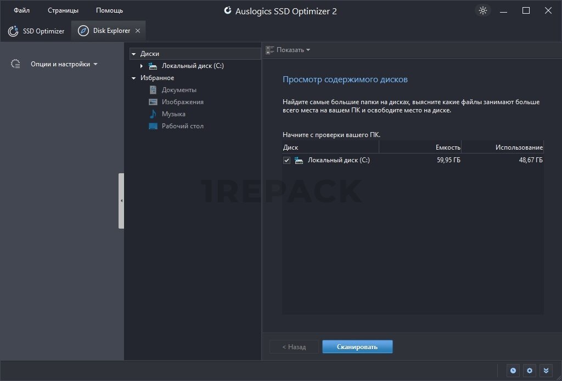562x381 pixels.
Task: Click the Сканировать button
Action: click(x=357, y=346)
